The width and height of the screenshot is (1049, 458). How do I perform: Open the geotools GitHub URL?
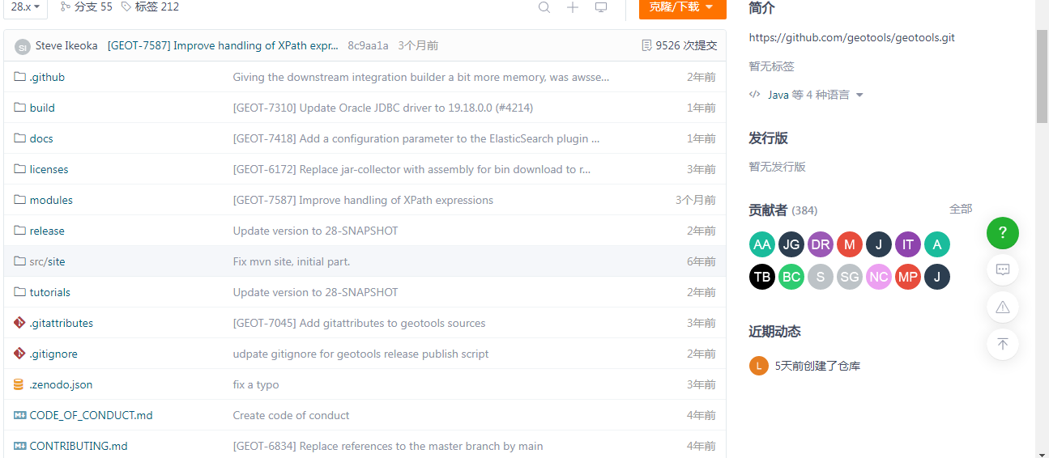click(851, 37)
